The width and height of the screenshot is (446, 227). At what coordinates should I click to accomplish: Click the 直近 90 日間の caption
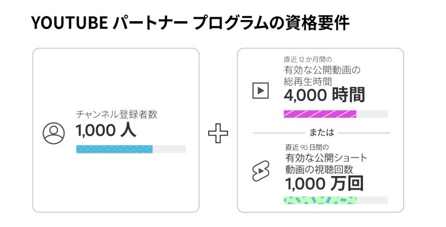click(x=307, y=147)
